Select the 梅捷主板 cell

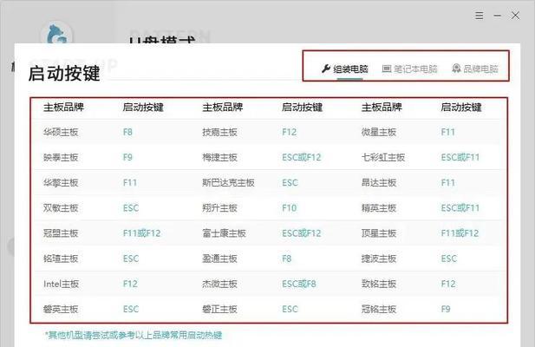coord(219,157)
